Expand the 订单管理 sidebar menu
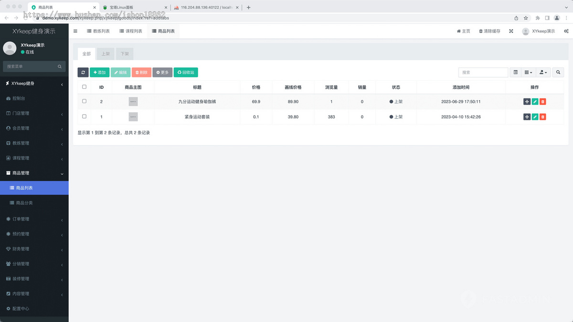 point(33,219)
